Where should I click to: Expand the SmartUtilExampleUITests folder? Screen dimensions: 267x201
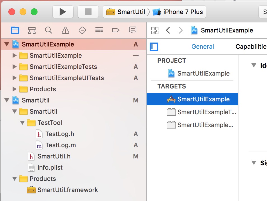(x=15, y=78)
